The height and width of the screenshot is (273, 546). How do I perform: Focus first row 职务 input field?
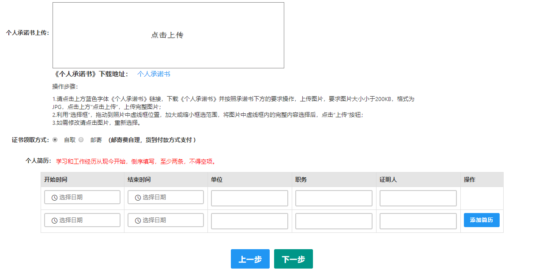click(334, 198)
